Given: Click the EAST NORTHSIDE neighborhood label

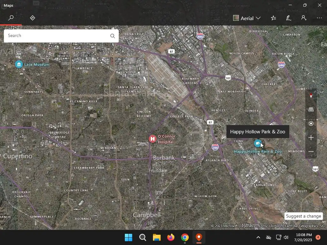Looking at the screenshot, I should 232,92.
